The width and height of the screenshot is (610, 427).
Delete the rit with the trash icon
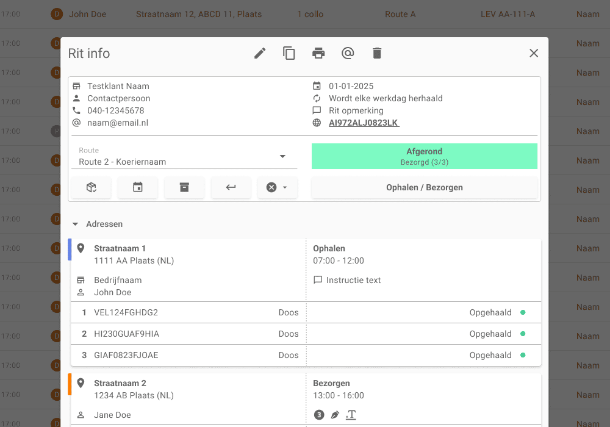coord(377,53)
